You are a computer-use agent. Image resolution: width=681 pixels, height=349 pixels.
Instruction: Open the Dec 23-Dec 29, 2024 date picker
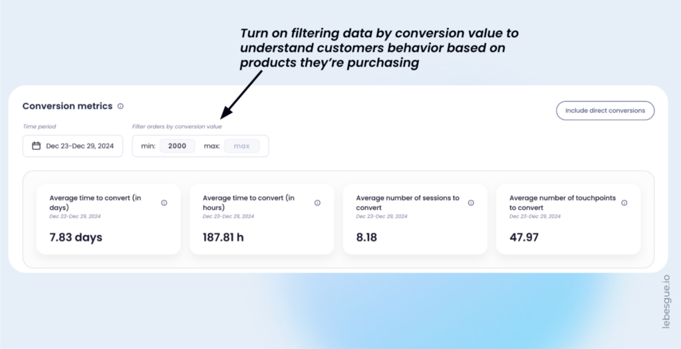click(73, 146)
